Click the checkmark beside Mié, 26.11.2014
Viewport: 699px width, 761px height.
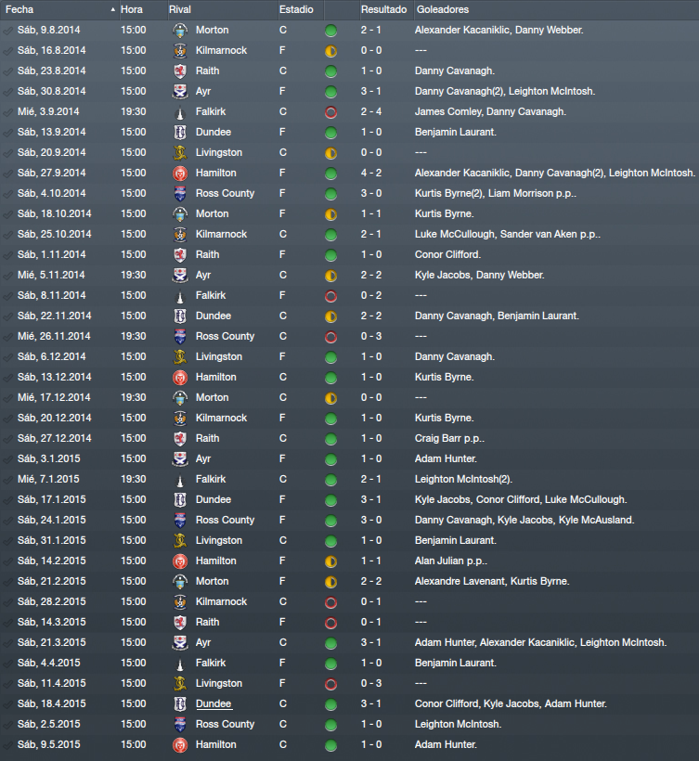(x=7, y=337)
